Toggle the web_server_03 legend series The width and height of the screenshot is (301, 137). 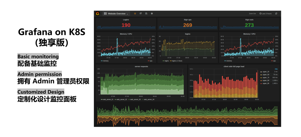pyautogui.click(x=134, y=99)
